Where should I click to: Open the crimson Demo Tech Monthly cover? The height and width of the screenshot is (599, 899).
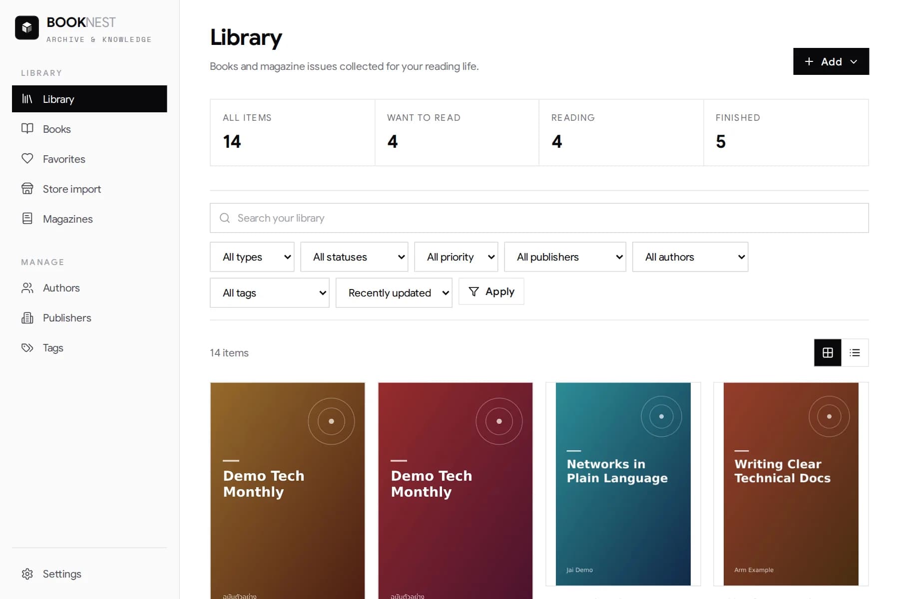click(x=455, y=491)
